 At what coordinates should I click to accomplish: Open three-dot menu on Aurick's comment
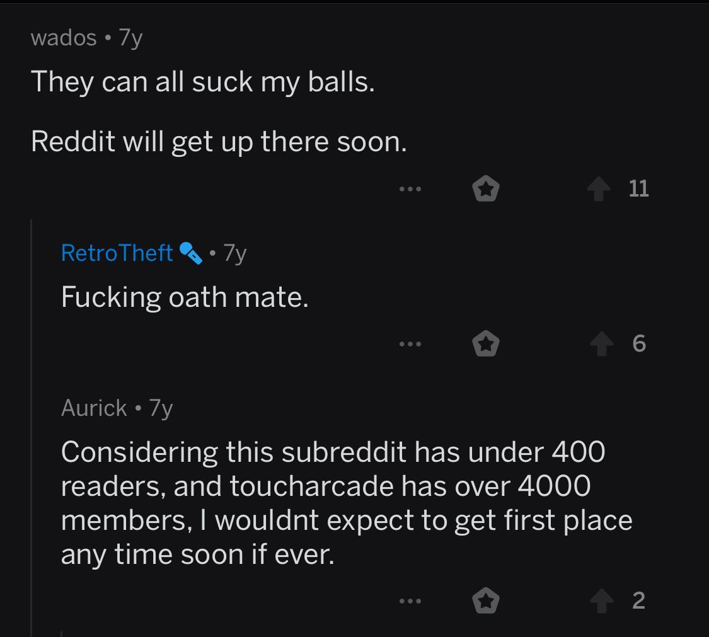point(410,601)
